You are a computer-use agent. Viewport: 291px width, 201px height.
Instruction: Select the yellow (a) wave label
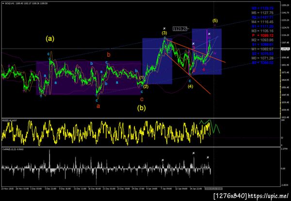pyautogui.click(x=50, y=39)
